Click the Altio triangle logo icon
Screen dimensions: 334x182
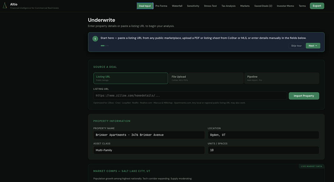(5, 5)
